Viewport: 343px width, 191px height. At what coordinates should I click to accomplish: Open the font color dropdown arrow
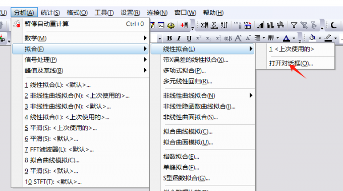pos(294,38)
